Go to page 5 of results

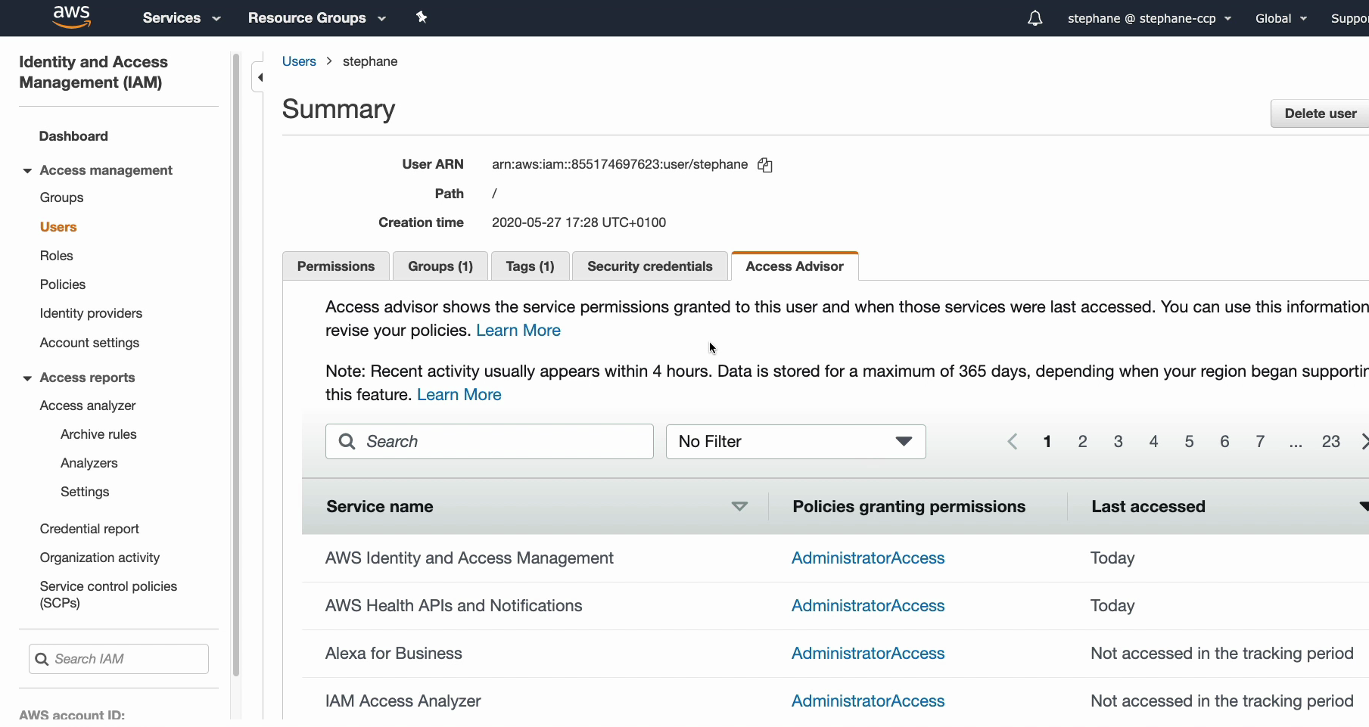click(1189, 442)
